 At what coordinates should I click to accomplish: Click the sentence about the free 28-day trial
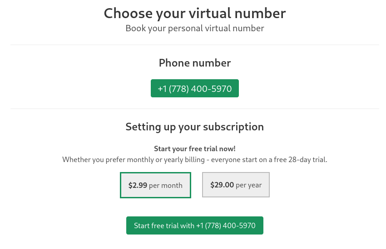click(194, 160)
